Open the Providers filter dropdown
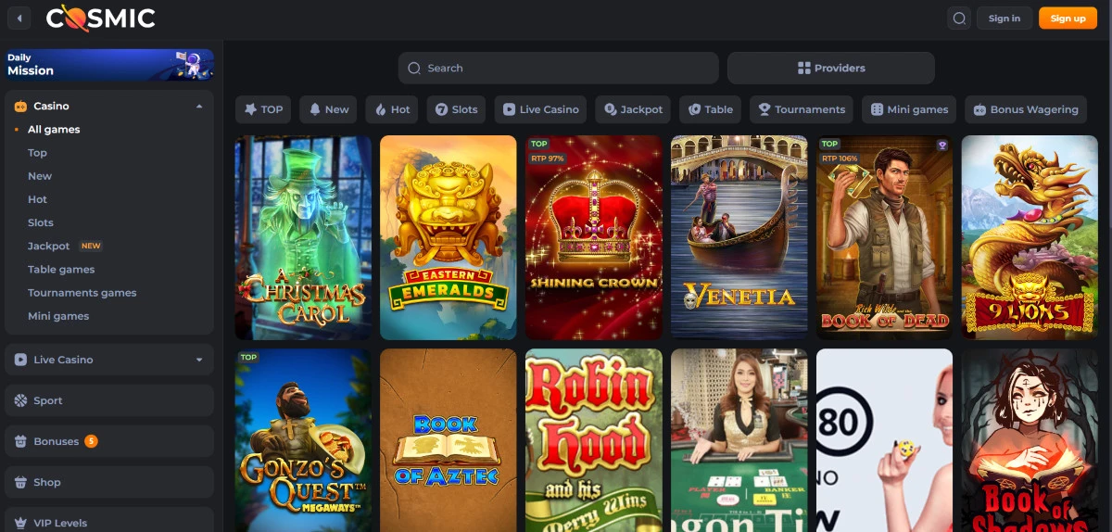This screenshot has width=1112, height=532. 830,68
